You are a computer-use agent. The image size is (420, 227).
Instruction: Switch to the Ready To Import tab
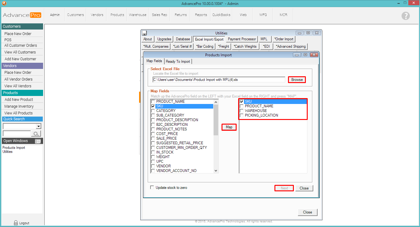click(178, 62)
